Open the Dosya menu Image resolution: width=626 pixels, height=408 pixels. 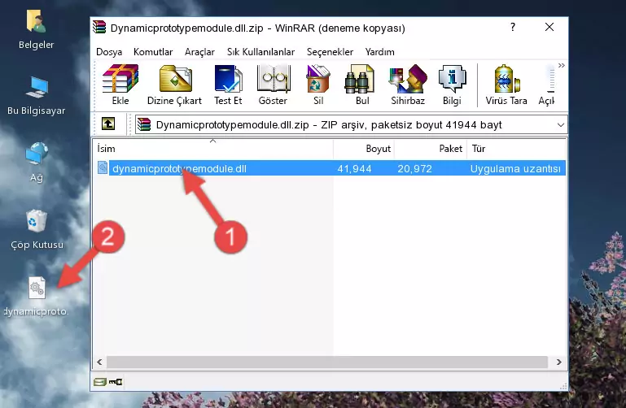[x=109, y=52]
